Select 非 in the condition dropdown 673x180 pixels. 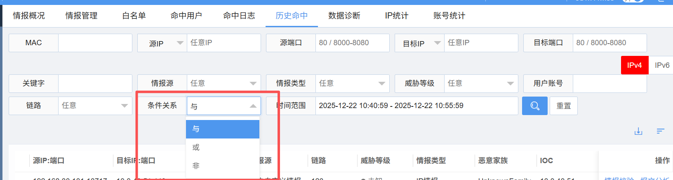coord(223,166)
